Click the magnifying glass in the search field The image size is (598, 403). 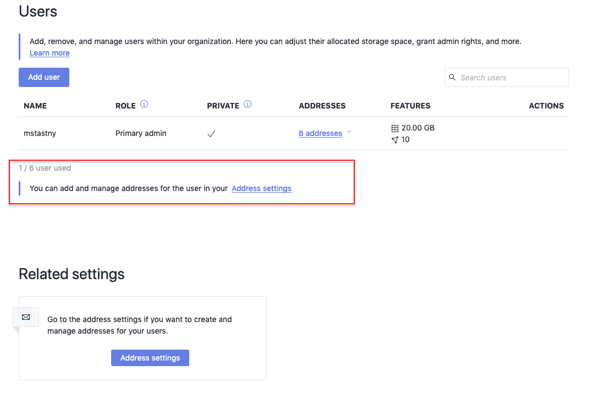(x=452, y=77)
